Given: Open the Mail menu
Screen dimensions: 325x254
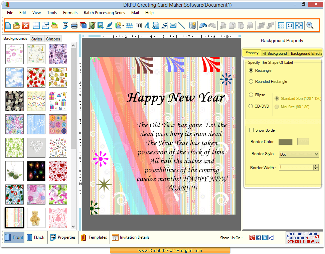Looking at the screenshot, I should (135, 13).
